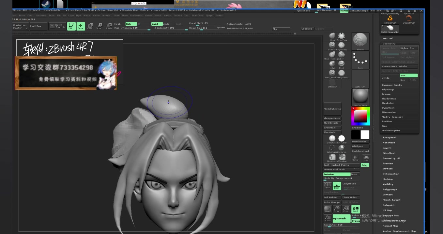443x234 pixels.
Task: Click the LightBox button
Action: 38,26
